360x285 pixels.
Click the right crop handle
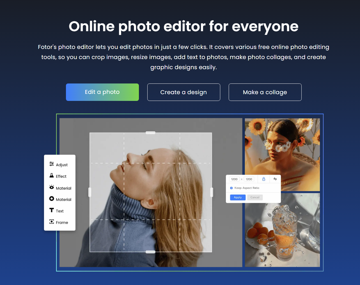pos(212,192)
